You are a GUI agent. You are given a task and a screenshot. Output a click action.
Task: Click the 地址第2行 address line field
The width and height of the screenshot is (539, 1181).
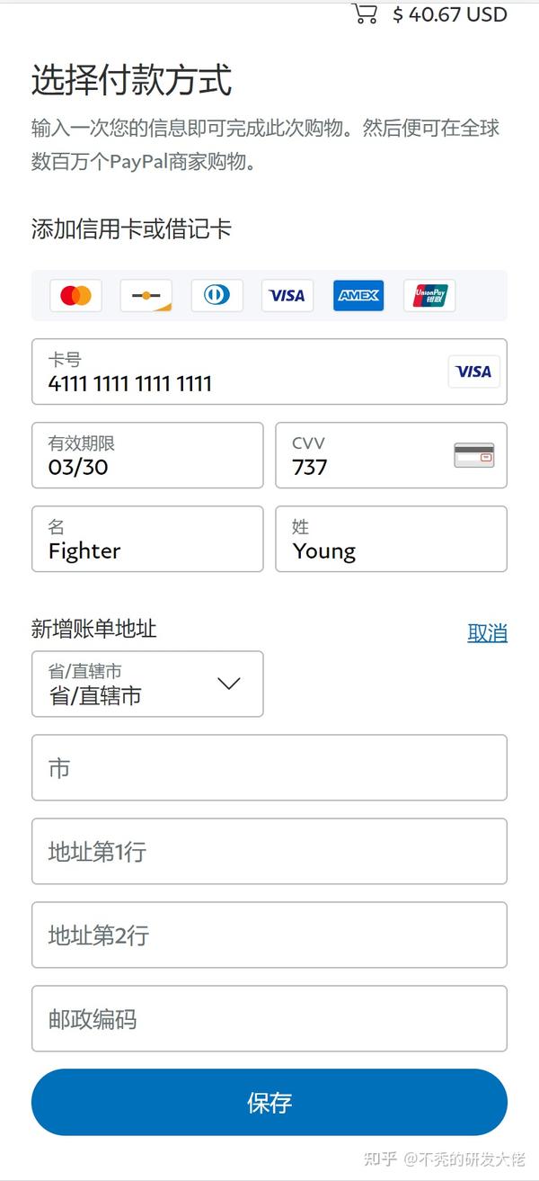coord(269,935)
